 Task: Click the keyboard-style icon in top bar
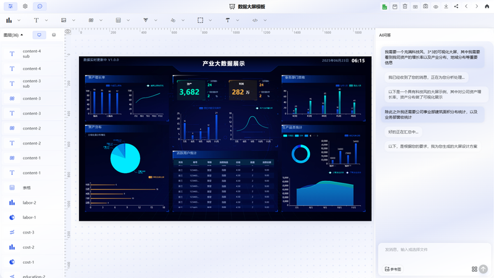(415, 7)
